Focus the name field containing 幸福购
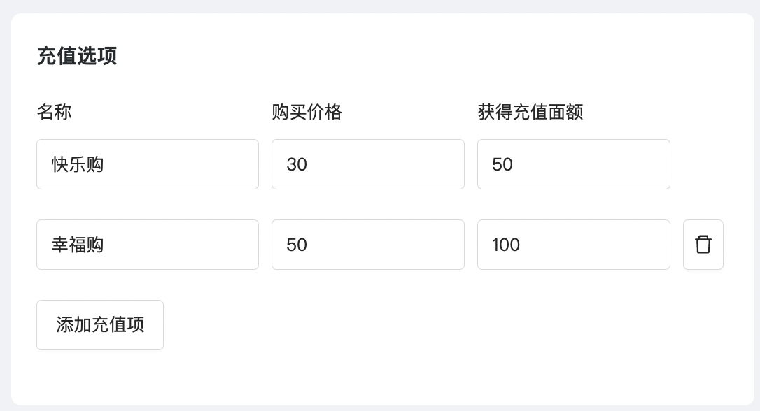The image size is (760, 411). pos(148,245)
